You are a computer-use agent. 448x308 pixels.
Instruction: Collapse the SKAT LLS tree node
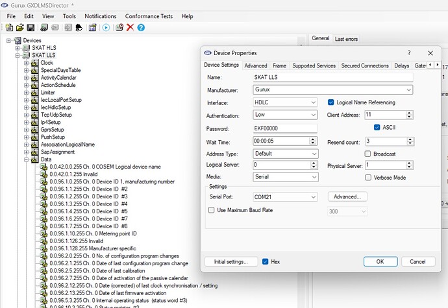(18, 56)
